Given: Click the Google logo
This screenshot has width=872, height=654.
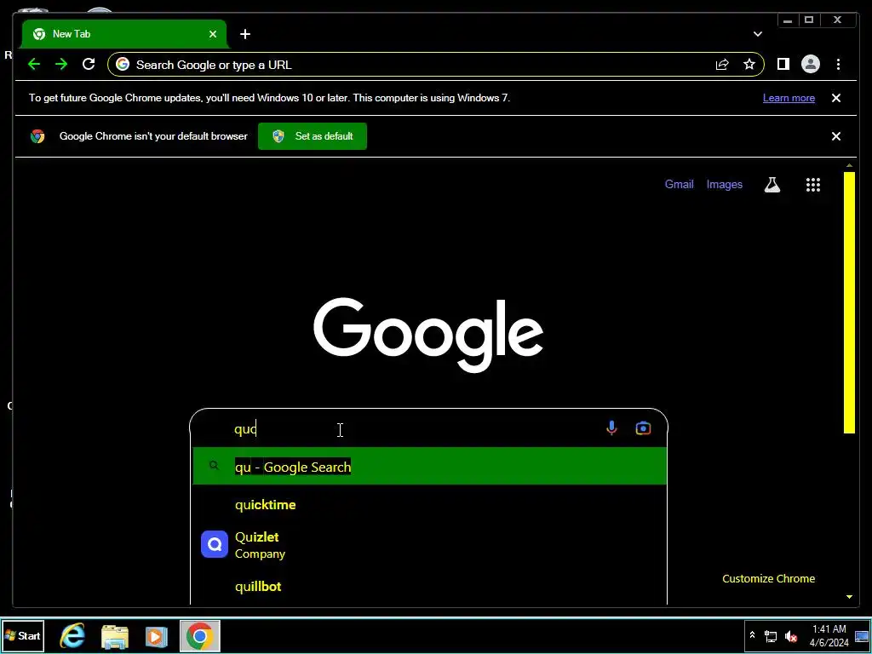Looking at the screenshot, I should tap(428, 335).
